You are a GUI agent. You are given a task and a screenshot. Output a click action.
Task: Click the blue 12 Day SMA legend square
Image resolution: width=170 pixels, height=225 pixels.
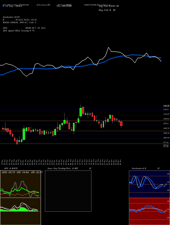pos(3,5)
